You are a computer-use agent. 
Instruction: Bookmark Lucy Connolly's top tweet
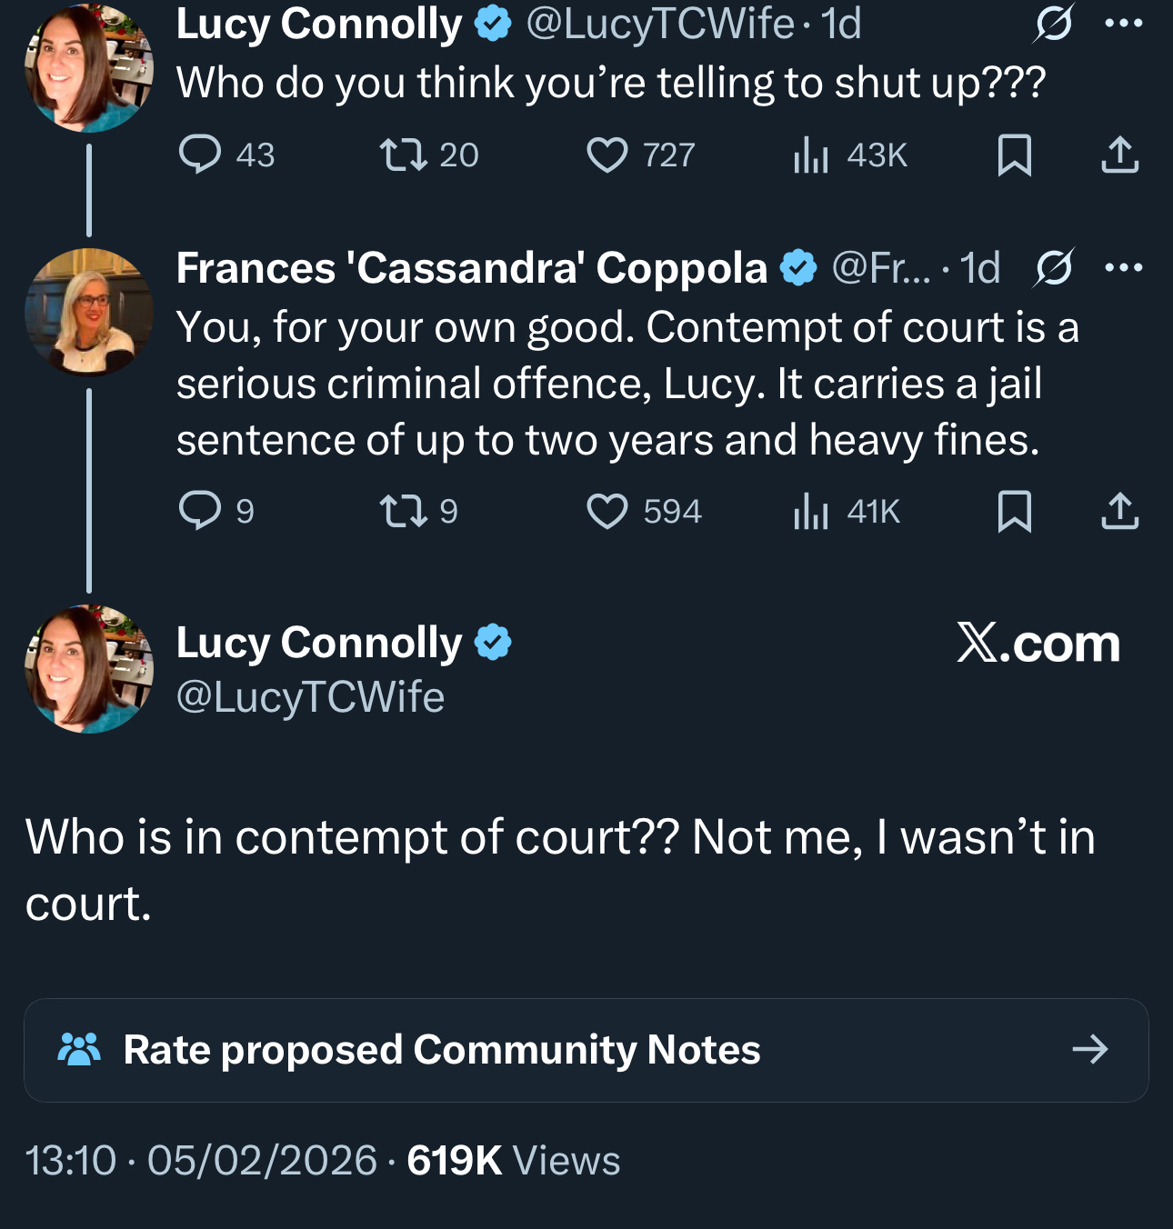point(1014,155)
